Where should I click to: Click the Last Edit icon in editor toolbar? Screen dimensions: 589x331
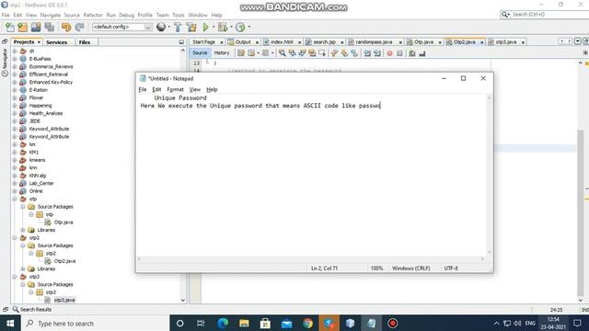click(241, 53)
